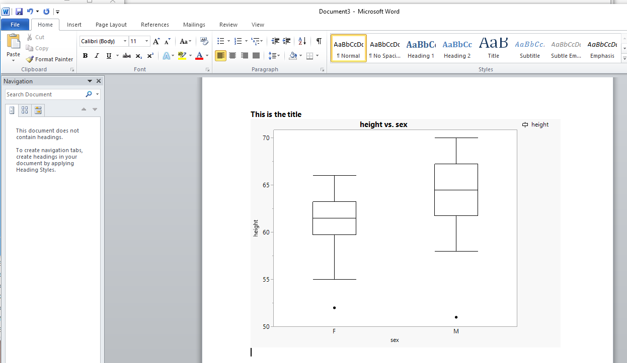Enable center text alignment

(232, 55)
